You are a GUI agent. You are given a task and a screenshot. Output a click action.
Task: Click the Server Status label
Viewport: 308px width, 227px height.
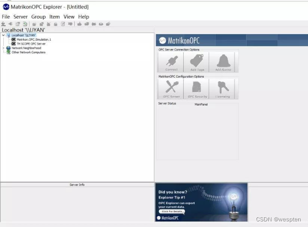(x=167, y=103)
